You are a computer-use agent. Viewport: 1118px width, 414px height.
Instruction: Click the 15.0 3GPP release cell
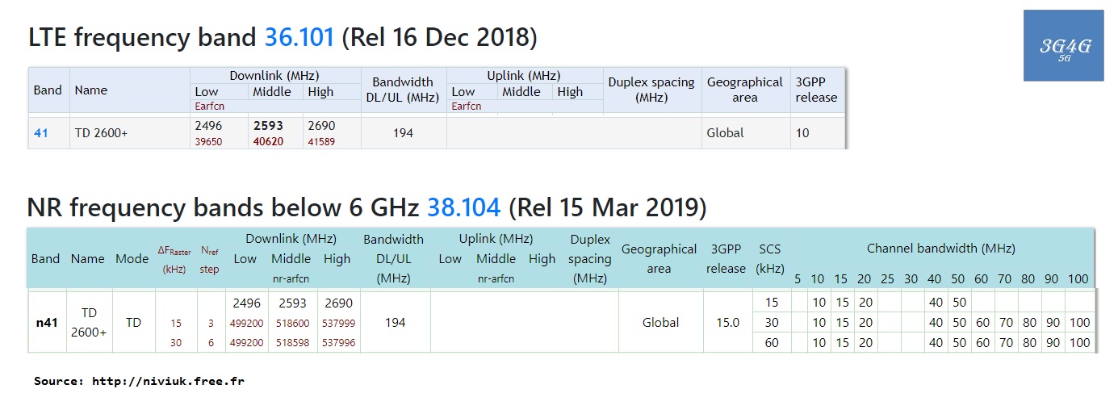click(x=726, y=322)
